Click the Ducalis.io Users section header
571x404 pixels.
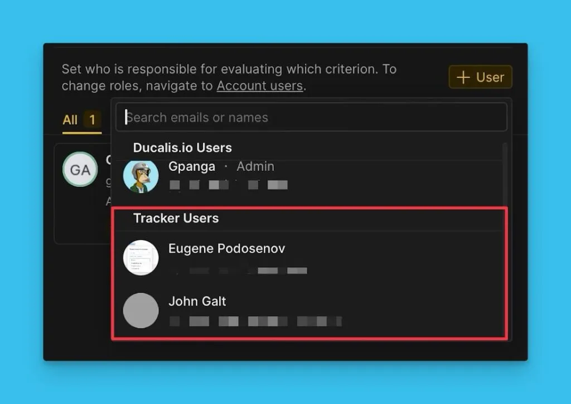[x=182, y=147]
